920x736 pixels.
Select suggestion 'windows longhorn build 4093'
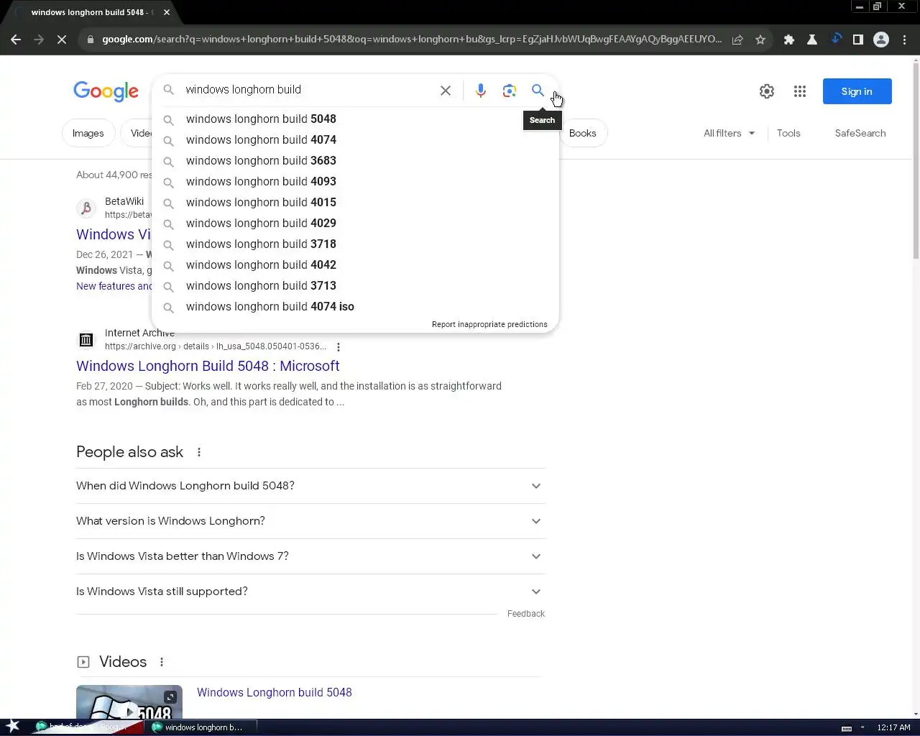pos(355,182)
